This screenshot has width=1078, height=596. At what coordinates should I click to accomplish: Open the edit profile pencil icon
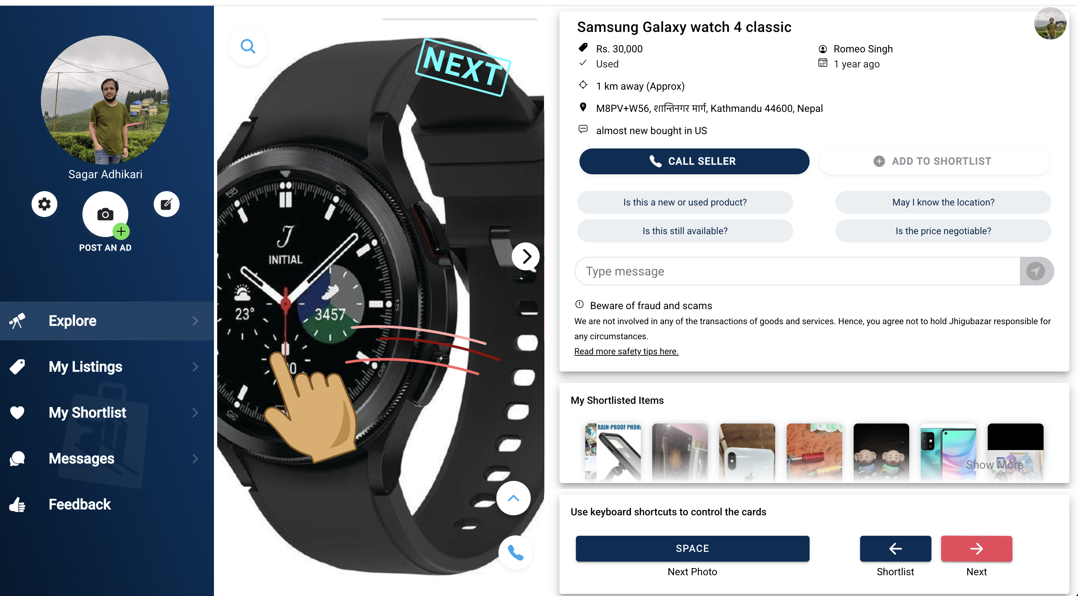point(167,204)
